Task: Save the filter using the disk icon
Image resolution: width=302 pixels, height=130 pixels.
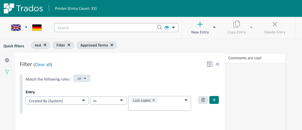Action: tap(210, 64)
